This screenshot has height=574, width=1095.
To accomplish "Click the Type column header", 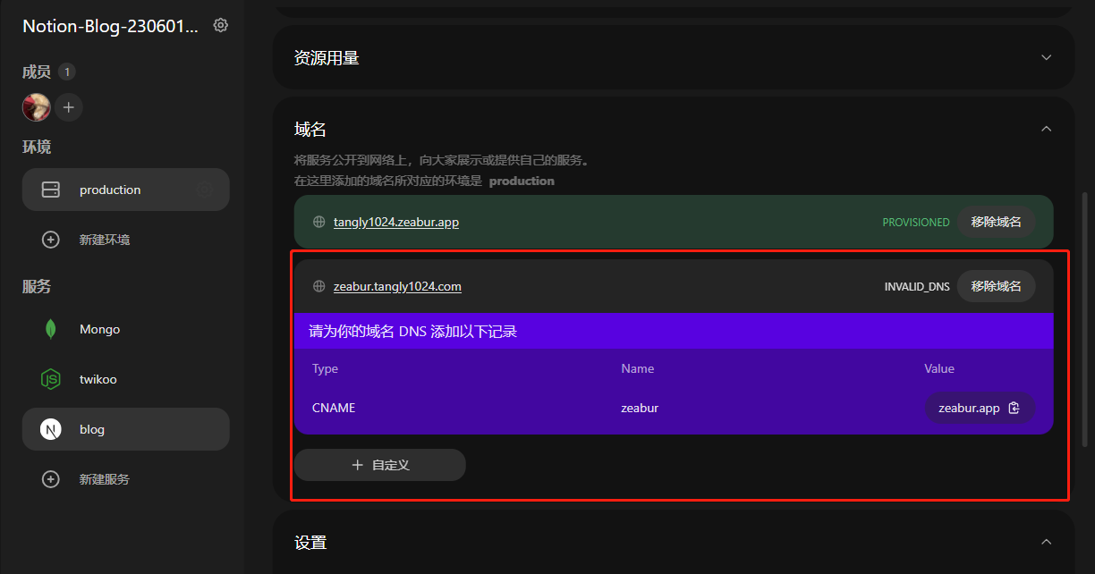I will (325, 368).
